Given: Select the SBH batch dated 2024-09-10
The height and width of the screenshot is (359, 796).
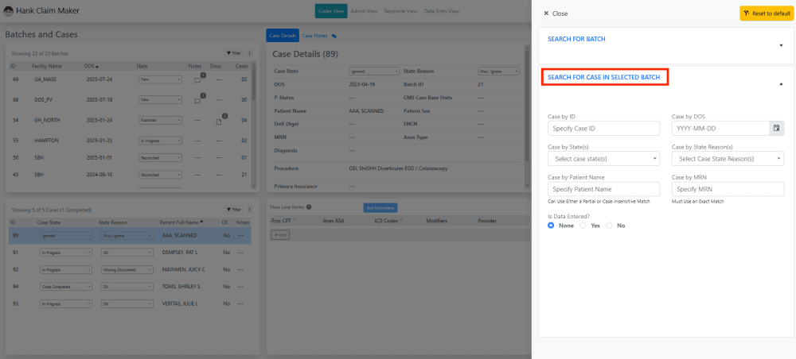Looking at the screenshot, I should coord(130,175).
